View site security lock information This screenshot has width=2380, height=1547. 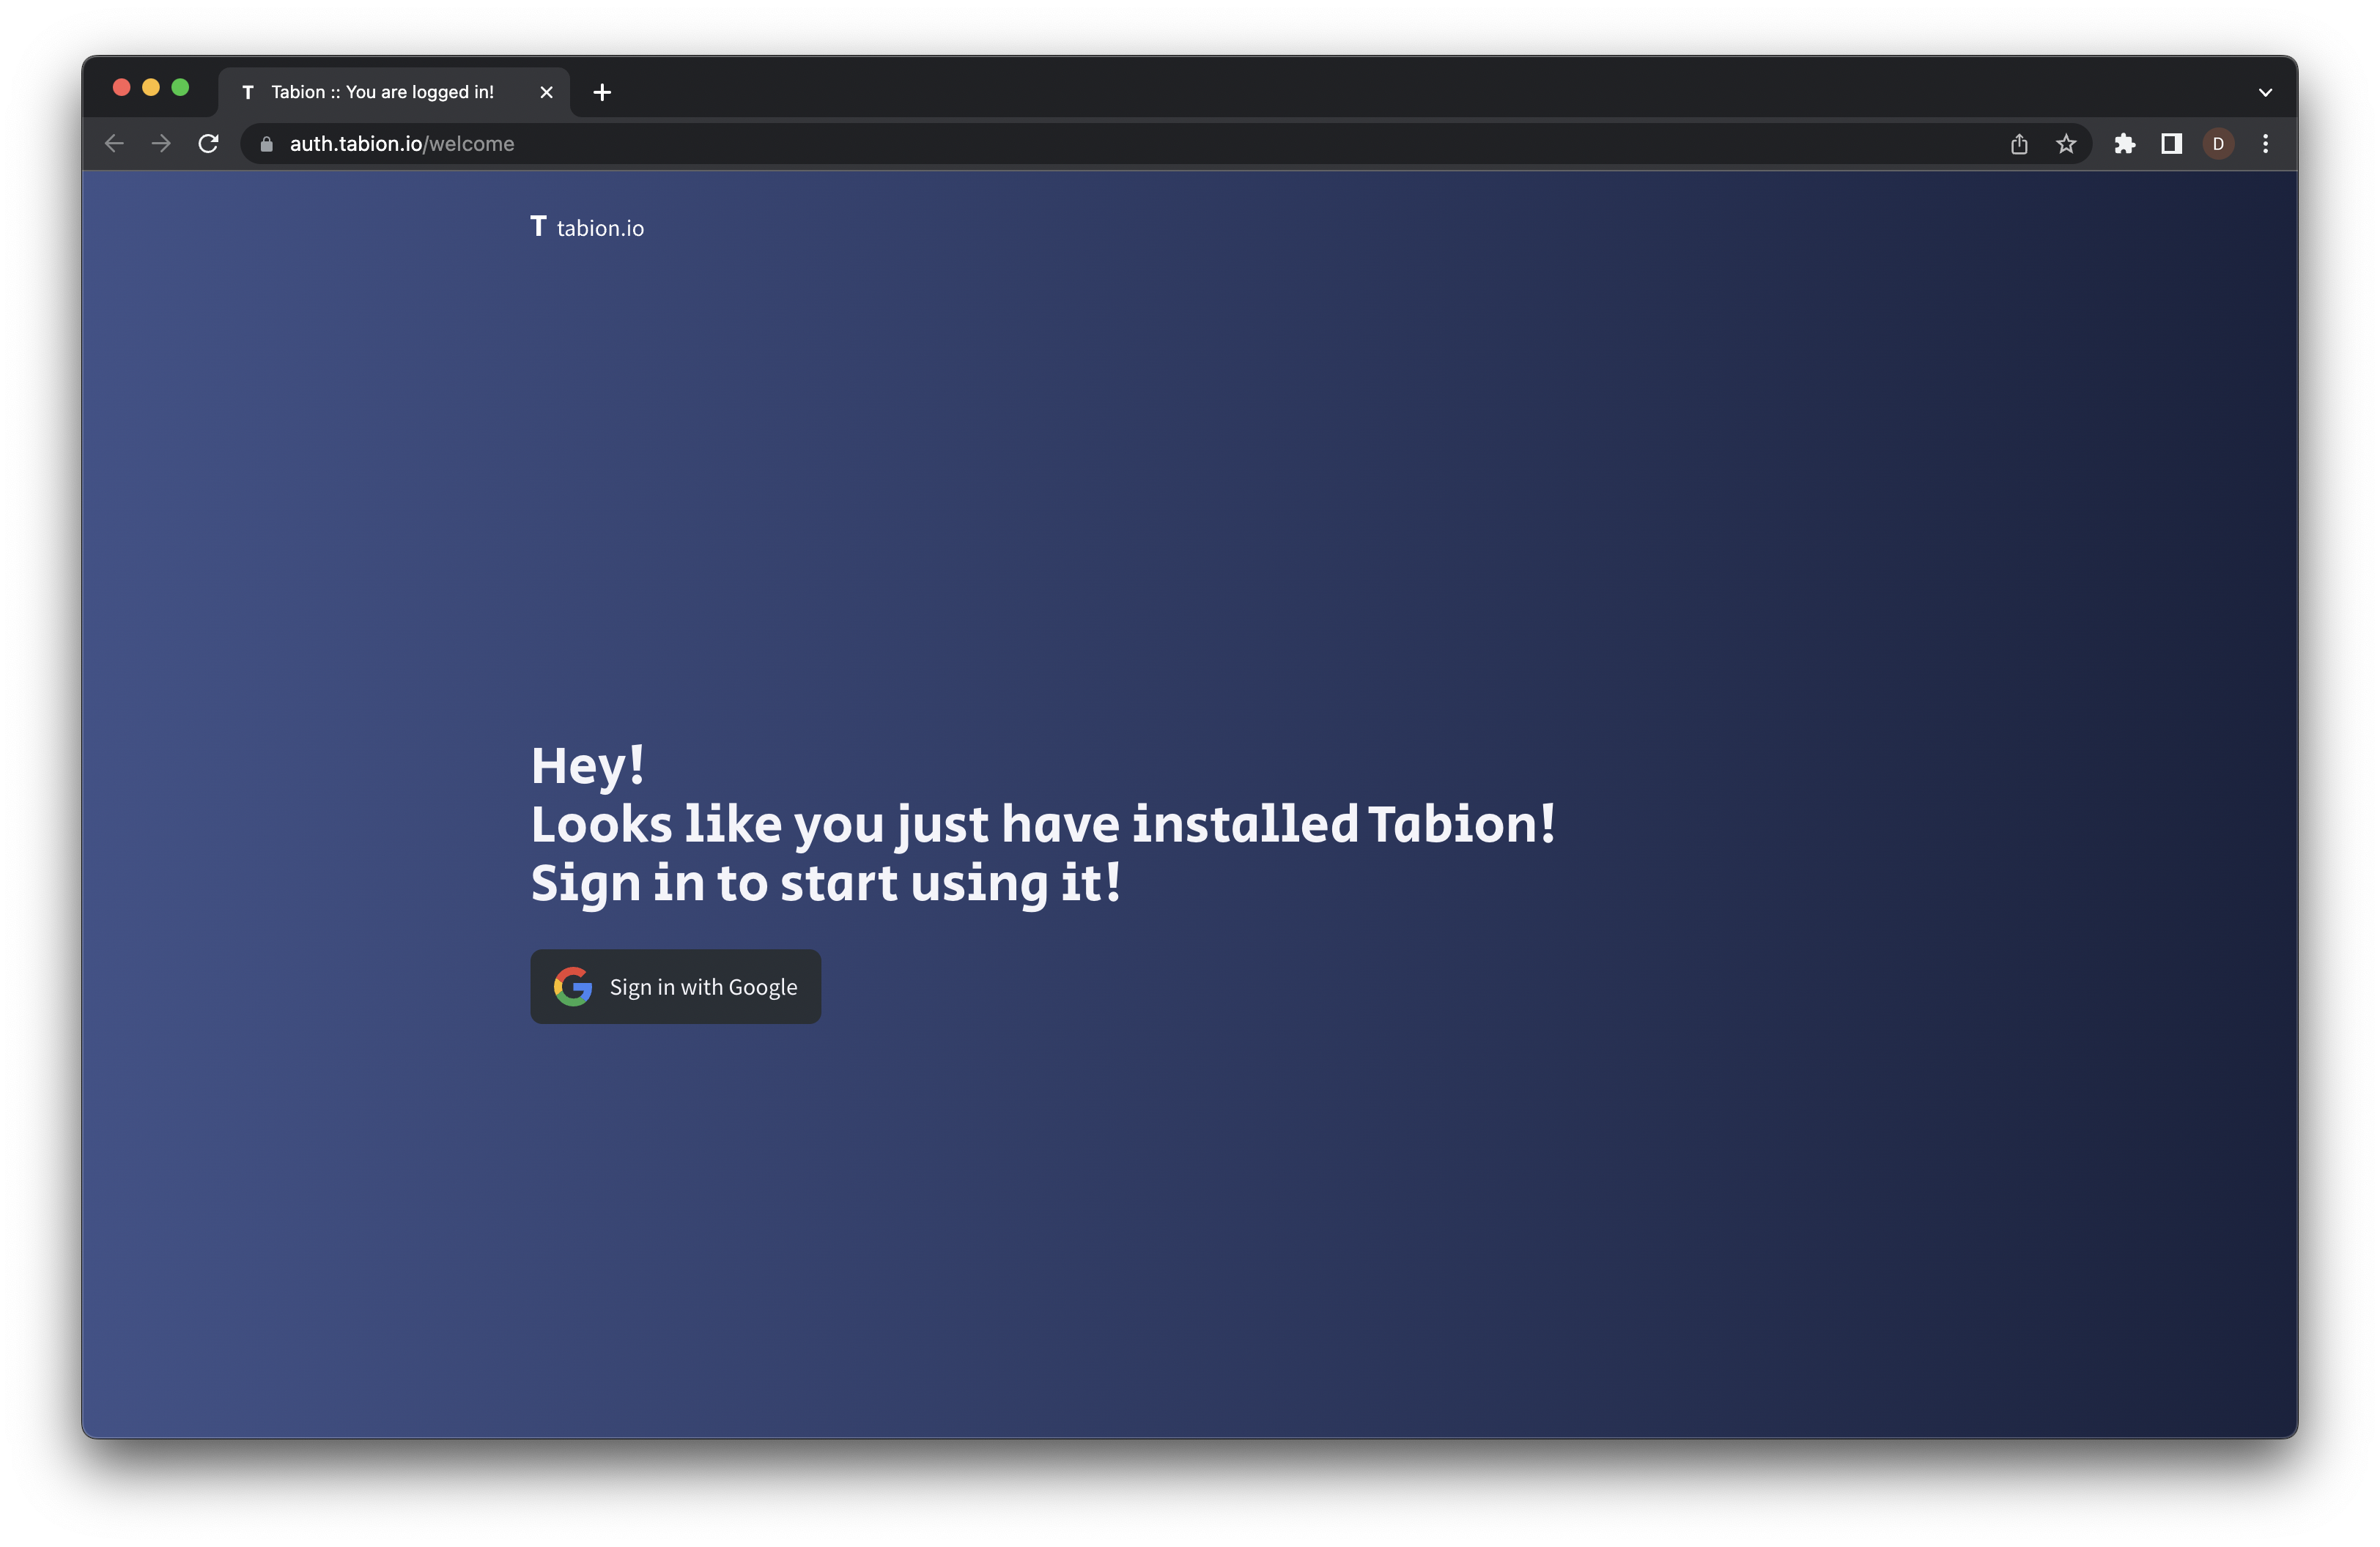266,144
